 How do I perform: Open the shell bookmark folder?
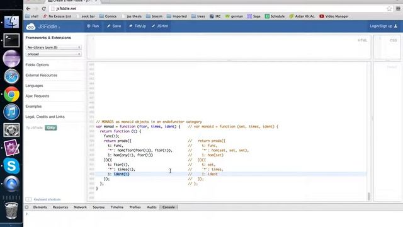tap(32, 16)
